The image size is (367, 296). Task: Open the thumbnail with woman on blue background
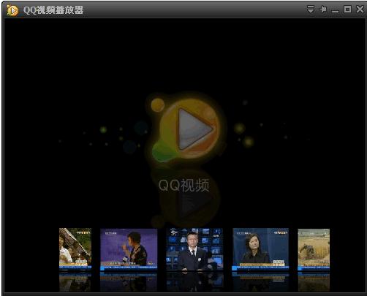click(x=260, y=249)
